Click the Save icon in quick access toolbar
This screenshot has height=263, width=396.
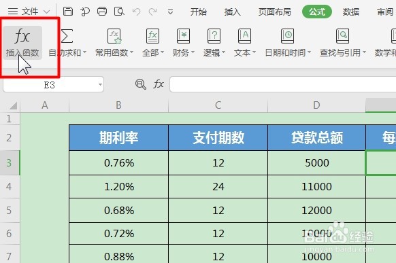pyautogui.click(x=67, y=12)
